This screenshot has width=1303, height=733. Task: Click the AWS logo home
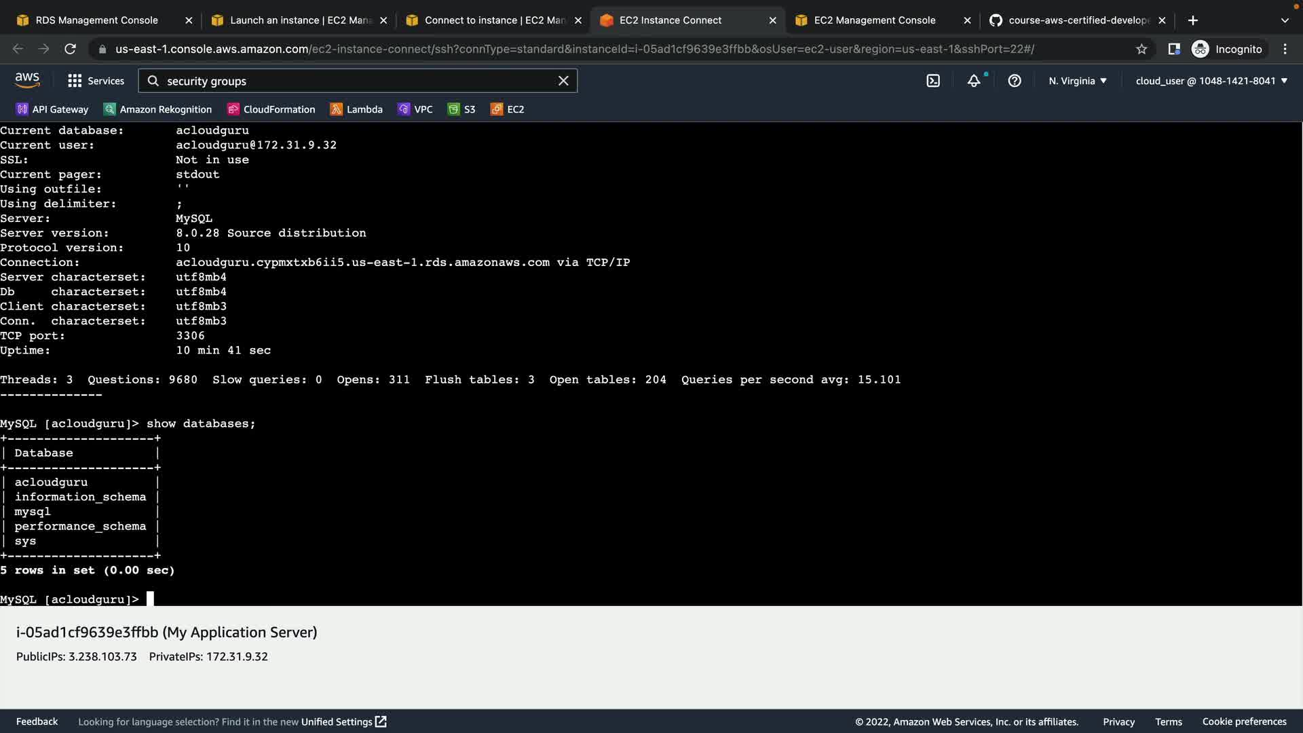[x=27, y=80]
